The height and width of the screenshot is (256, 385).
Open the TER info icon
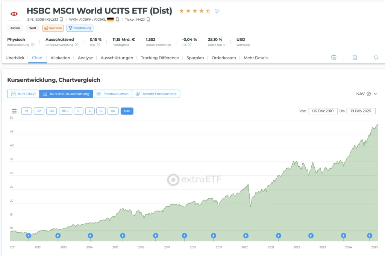click(x=99, y=45)
